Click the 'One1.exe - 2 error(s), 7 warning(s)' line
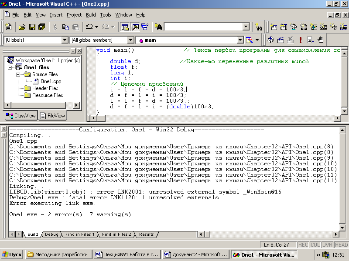Image resolution: width=349 pixels, height=261 pixels. (x=70, y=214)
